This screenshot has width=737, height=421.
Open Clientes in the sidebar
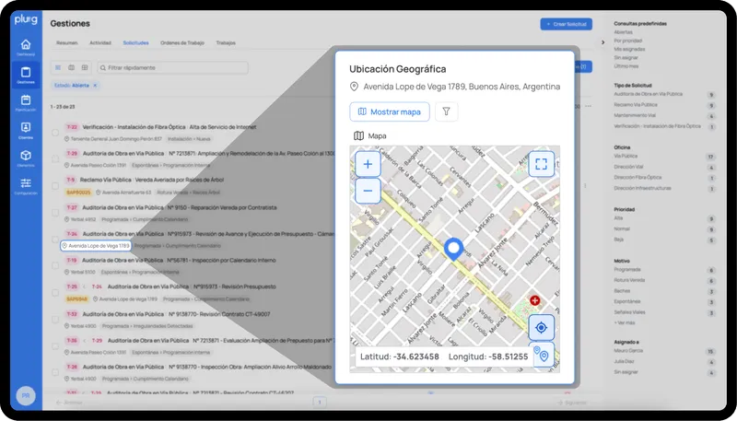(26, 131)
